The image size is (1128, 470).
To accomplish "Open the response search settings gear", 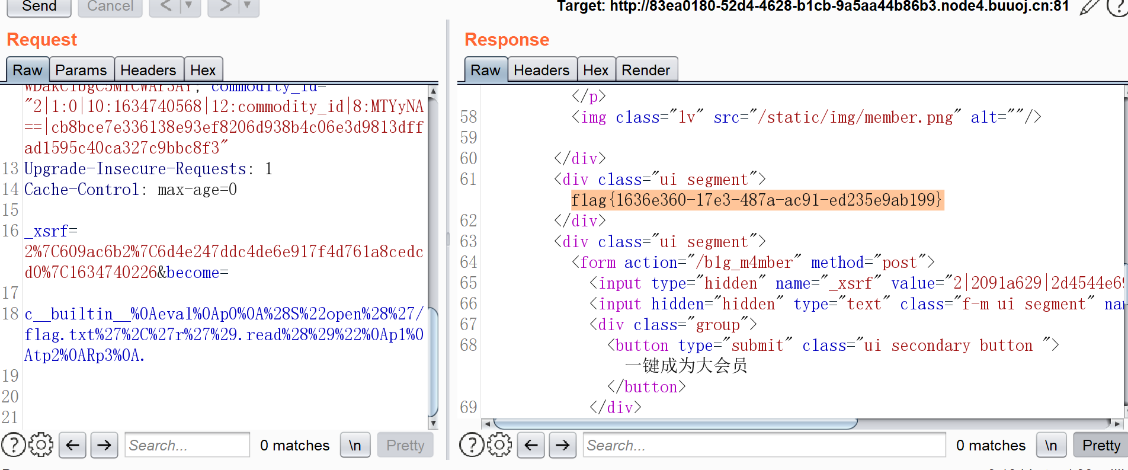I will 499,445.
